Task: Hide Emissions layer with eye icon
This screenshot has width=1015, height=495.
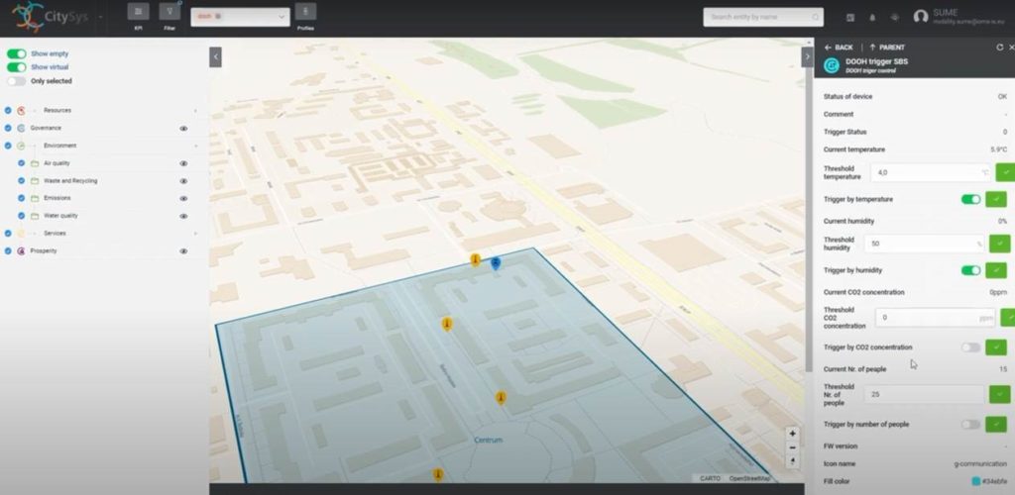Action: [183, 198]
